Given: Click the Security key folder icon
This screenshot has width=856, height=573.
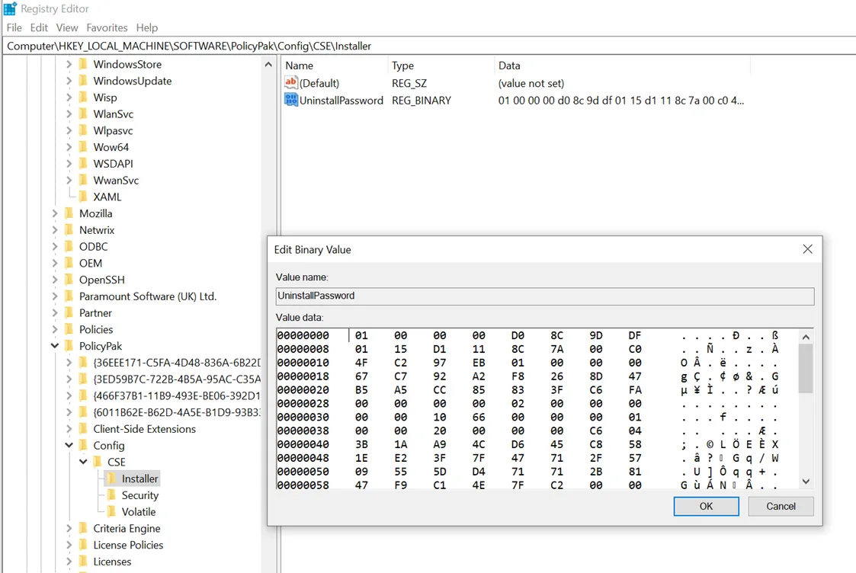Looking at the screenshot, I should pyautogui.click(x=111, y=495).
